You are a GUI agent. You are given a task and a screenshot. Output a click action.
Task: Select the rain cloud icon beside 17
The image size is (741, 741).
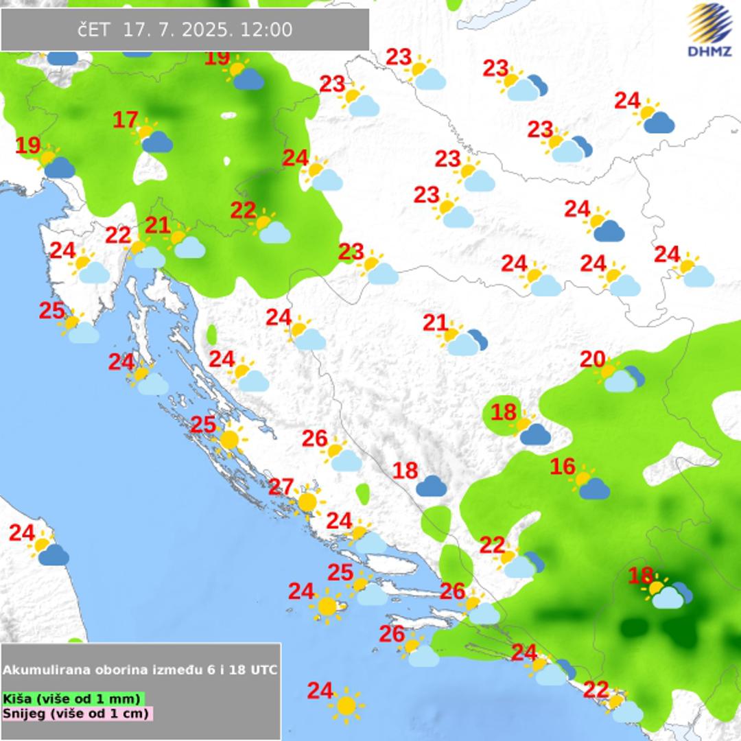[154, 137]
